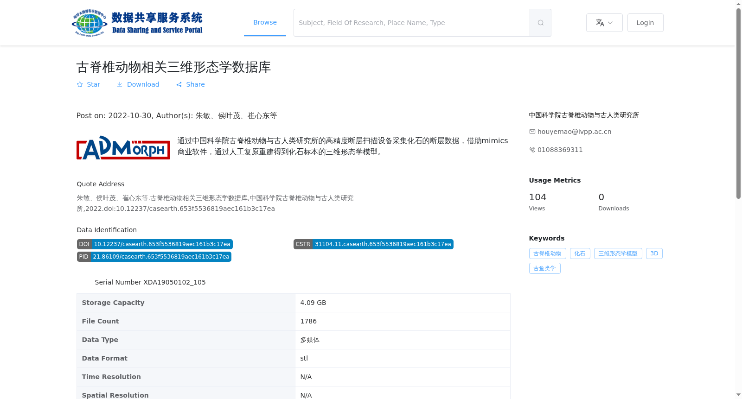The image size is (742, 399).
Task: Focus the subject search input field
Action: [412, 23]
